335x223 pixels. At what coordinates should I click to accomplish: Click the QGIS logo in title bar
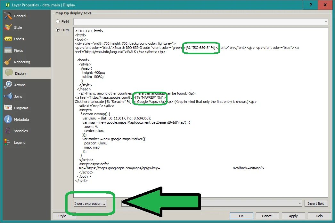(7, 5)
